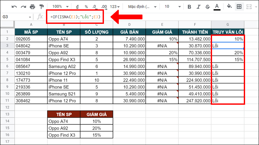Open the 100% zoom dropdown
This screenshot has height=145, width=259.
coord(60,6)
